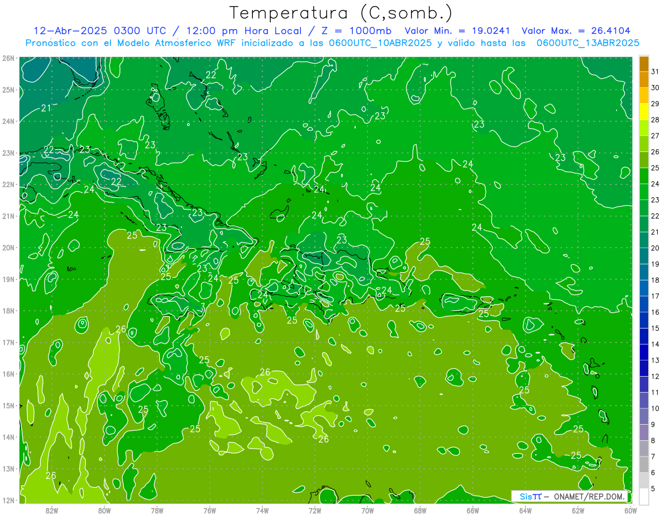
Task: Click the '27' label on color scale
Action: tap(655, 136)
